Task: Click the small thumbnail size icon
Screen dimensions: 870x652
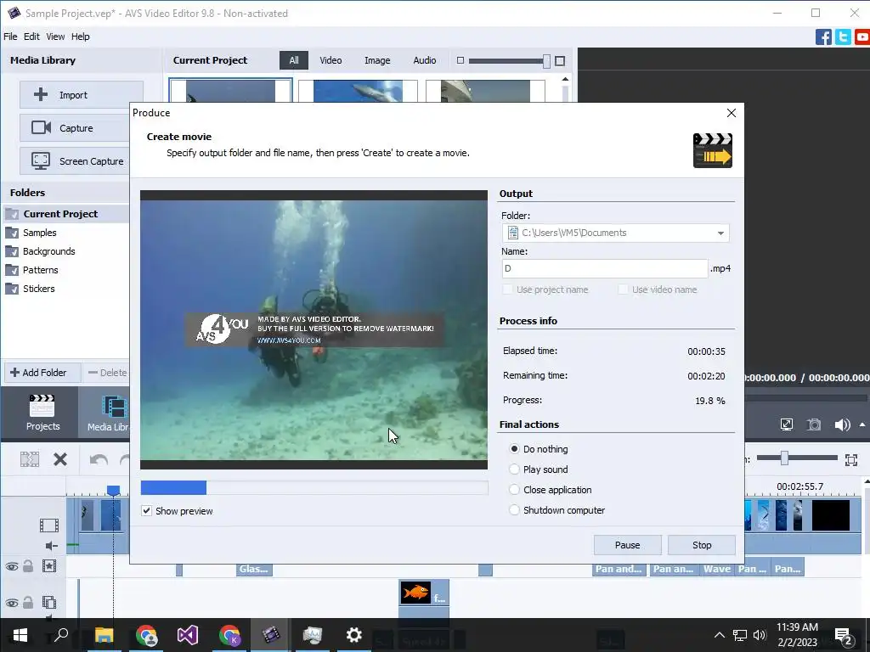Action: click(x=460, y=60)
